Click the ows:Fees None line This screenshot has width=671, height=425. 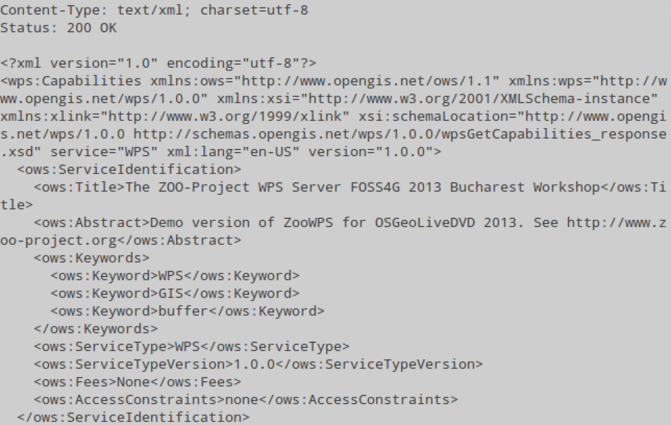(138, 382)
